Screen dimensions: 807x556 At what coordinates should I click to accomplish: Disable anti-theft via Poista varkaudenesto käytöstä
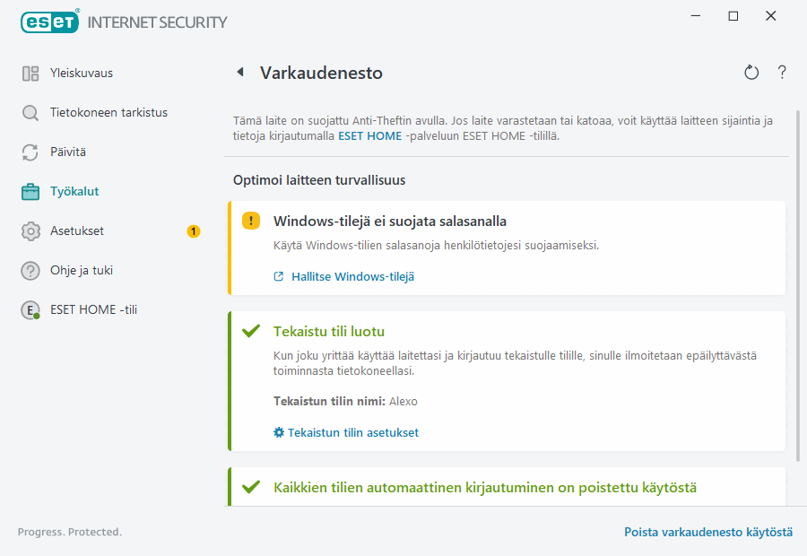click(707, 532)
